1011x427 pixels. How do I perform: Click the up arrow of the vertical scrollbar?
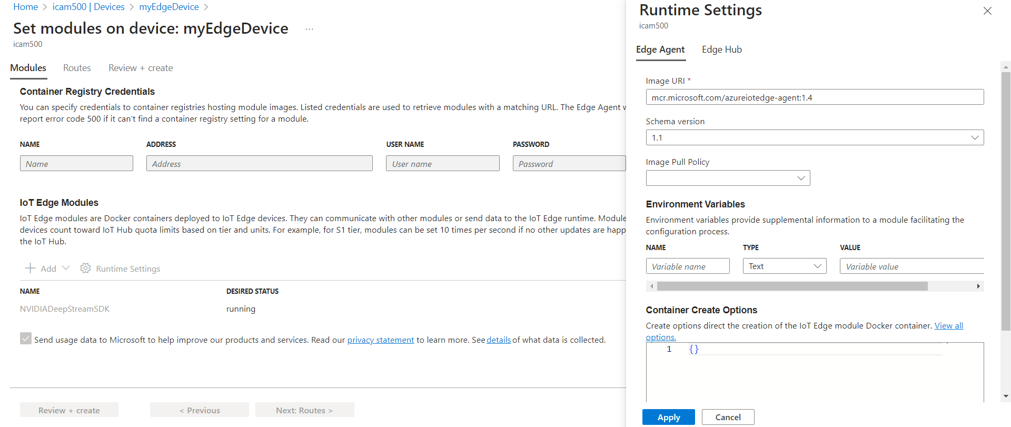[x=1006, y=67]
